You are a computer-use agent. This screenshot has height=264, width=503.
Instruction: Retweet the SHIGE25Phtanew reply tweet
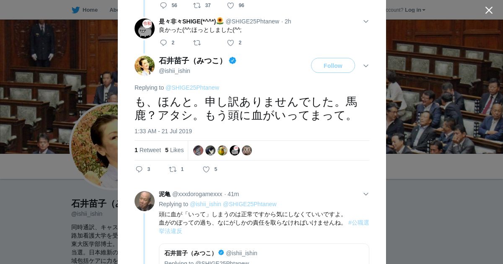point(197,43)
